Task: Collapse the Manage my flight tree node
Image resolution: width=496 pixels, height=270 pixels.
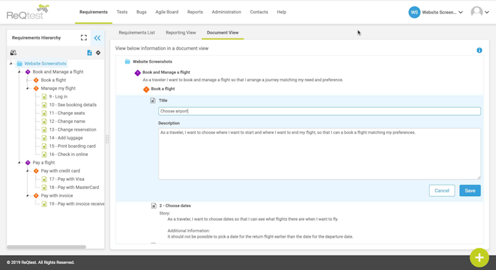Action: [x=28, y=88]
